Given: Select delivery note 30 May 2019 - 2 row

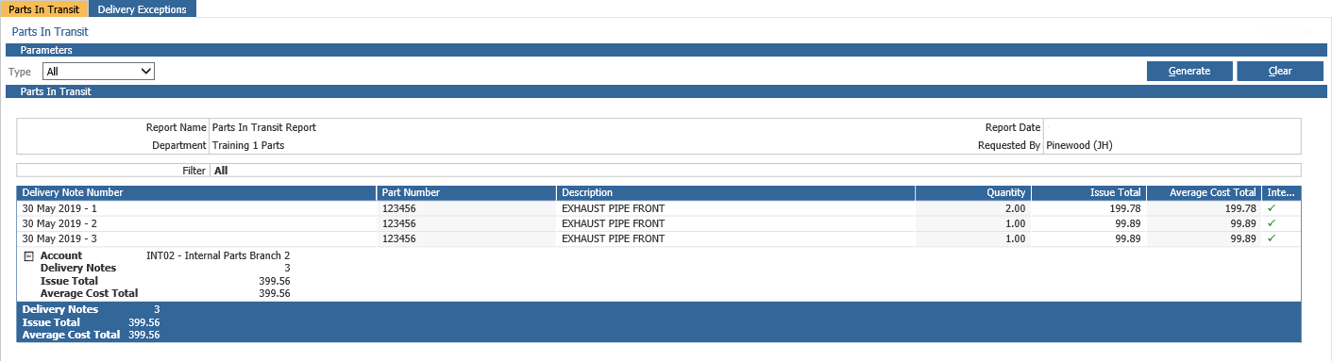Looking at the screenshot, I should tap(659, 223).
